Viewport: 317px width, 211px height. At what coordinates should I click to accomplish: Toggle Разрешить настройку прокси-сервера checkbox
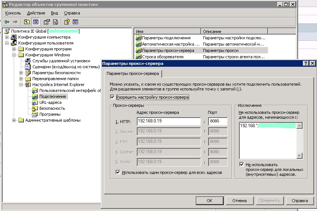112,97
